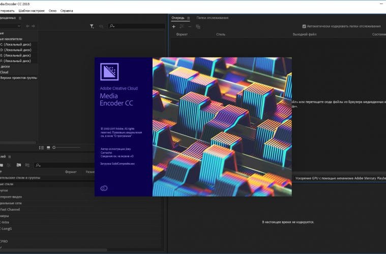
Task: Switch to the Папки отслеживания tab
Action: pos(213,18)
